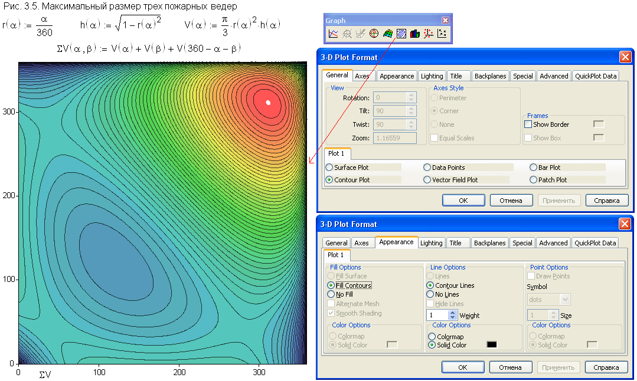Click the Show Box color swatch
This screenshot has height=381, width=637.
click(599, 138)
